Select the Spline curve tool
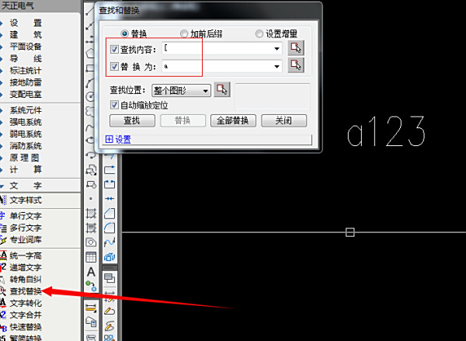 pyautogui.click(x=90, y=128)
